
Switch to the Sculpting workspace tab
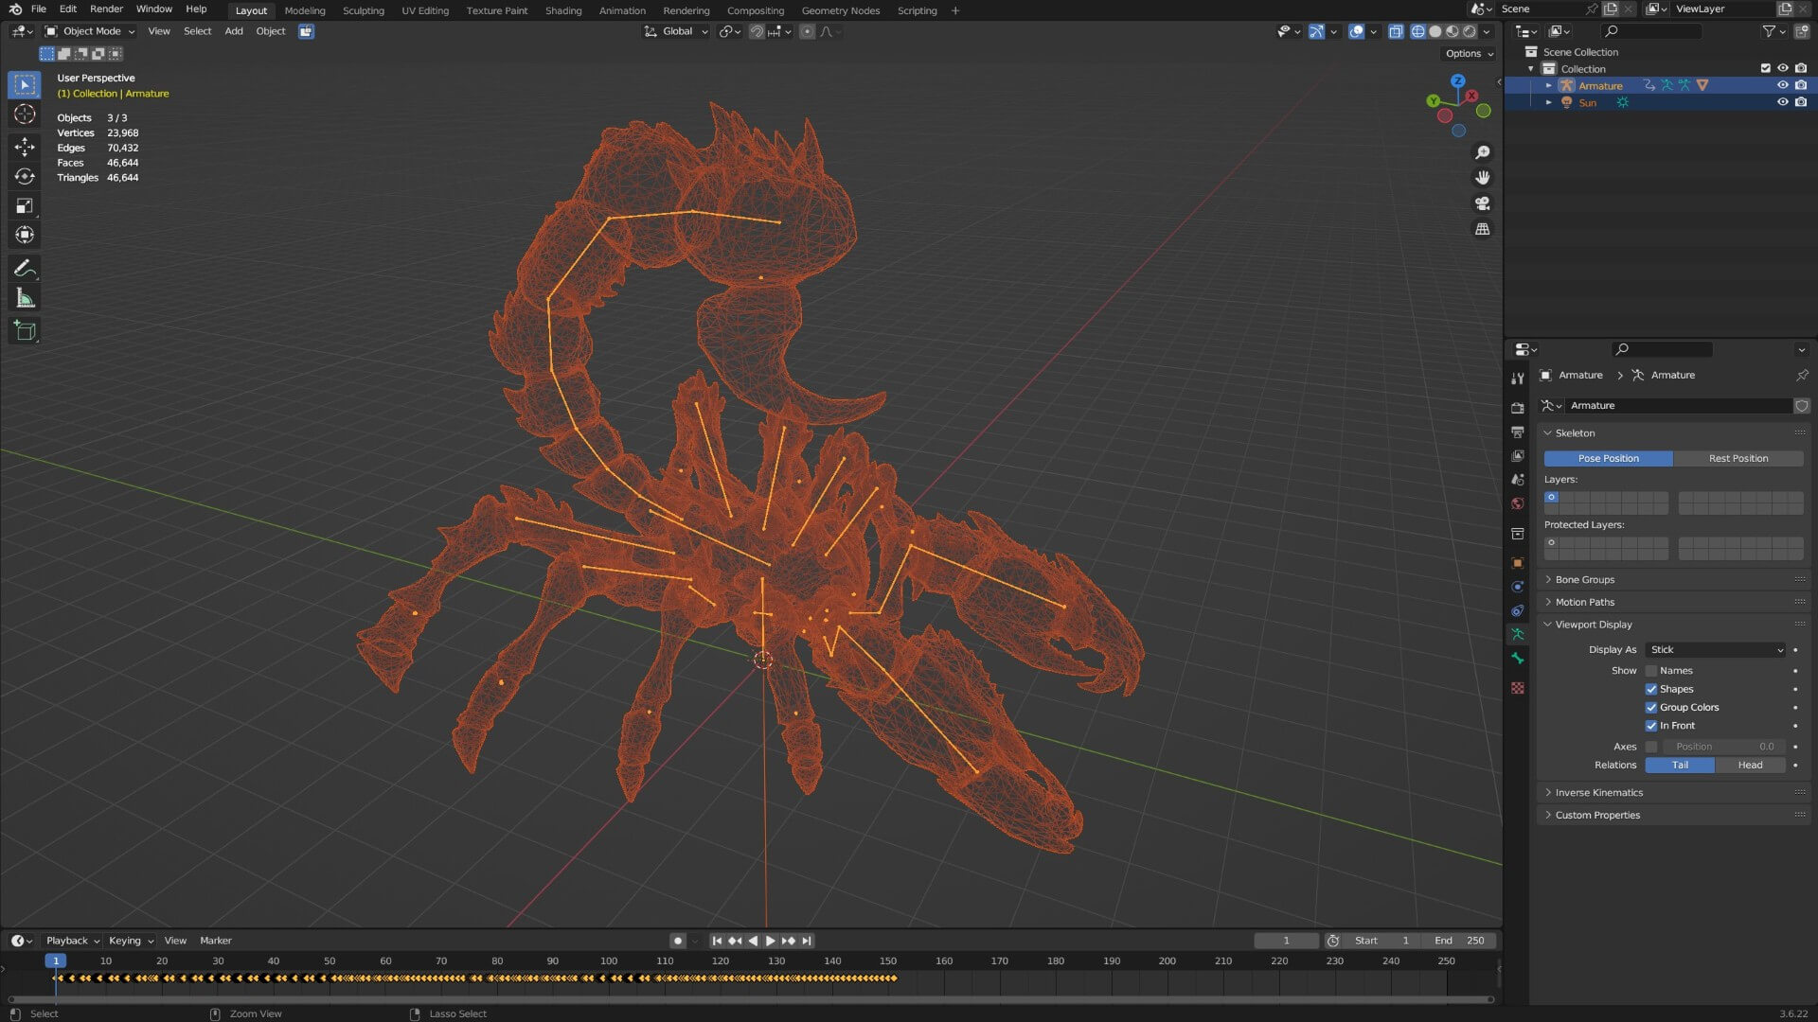pos(364,10)
